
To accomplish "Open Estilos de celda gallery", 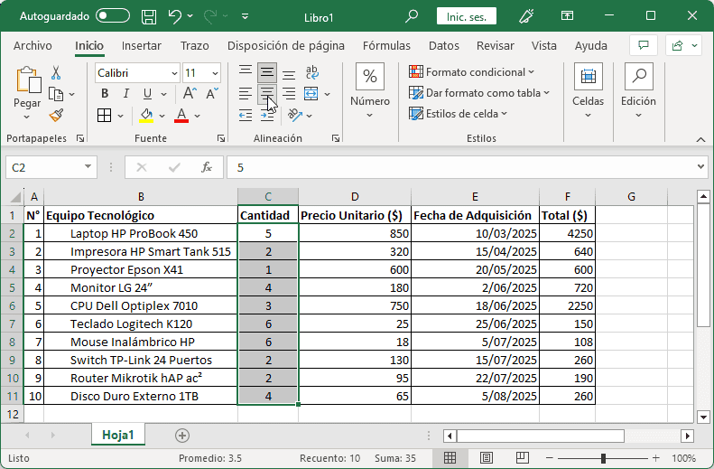I will pos(459,114).
